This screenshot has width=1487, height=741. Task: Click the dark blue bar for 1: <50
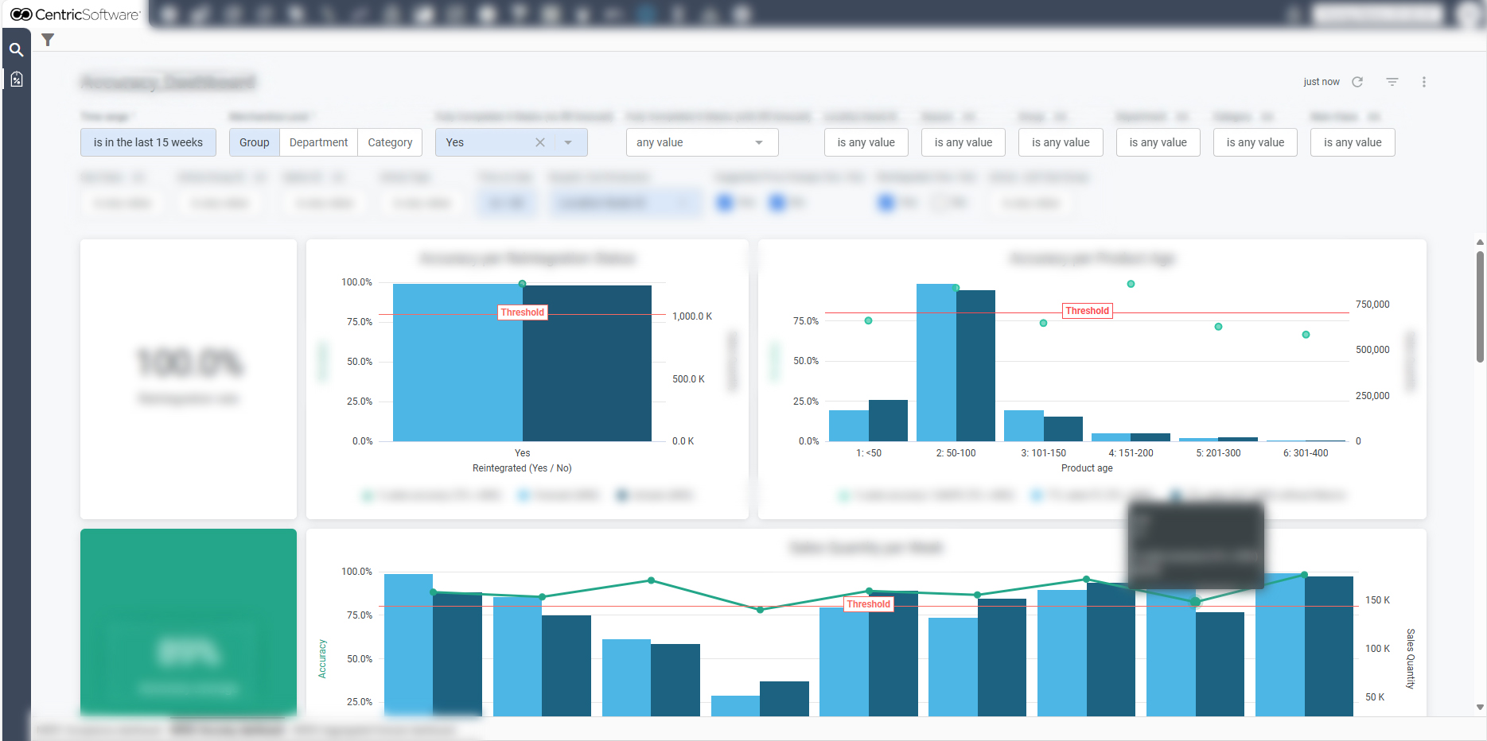888,421
